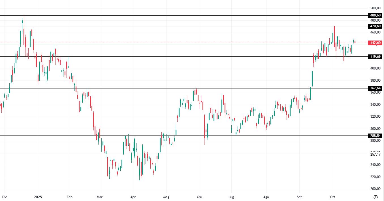Screen dimensions: 384x201
Task: Select the Ago month label
Action: click(x=266, y=196)
